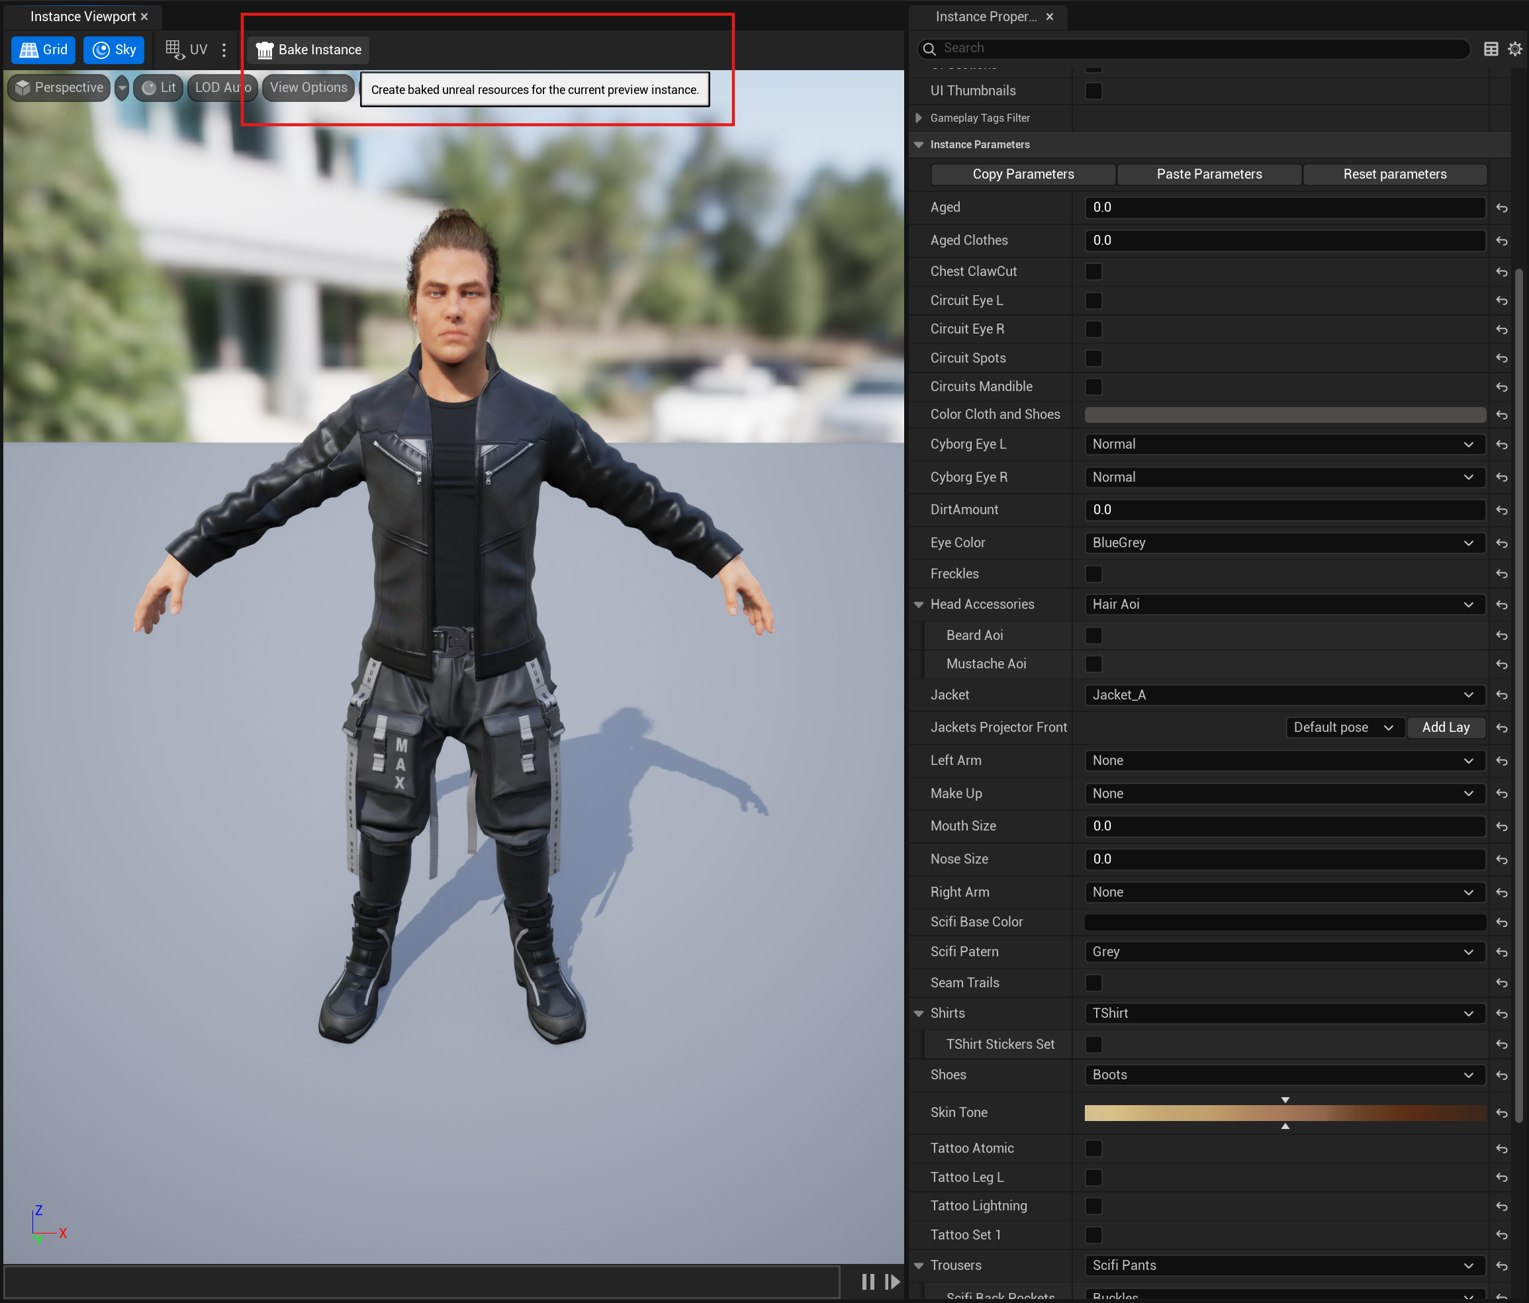1529x1303 pixels.
Task: Reset the Nose Size parameter
Action: tap(1502, 860)
